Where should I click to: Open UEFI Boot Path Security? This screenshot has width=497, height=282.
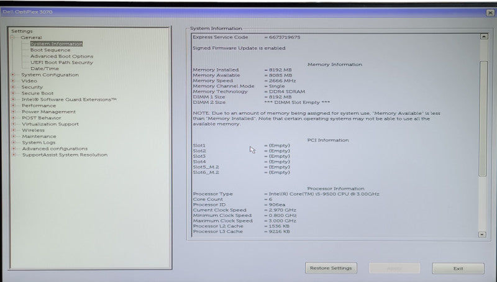[x=62, y=62]
